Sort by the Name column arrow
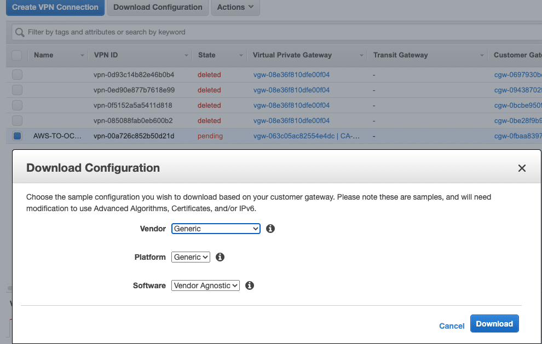The height and width of the screenshot is (344, 542). click(83, 55)
